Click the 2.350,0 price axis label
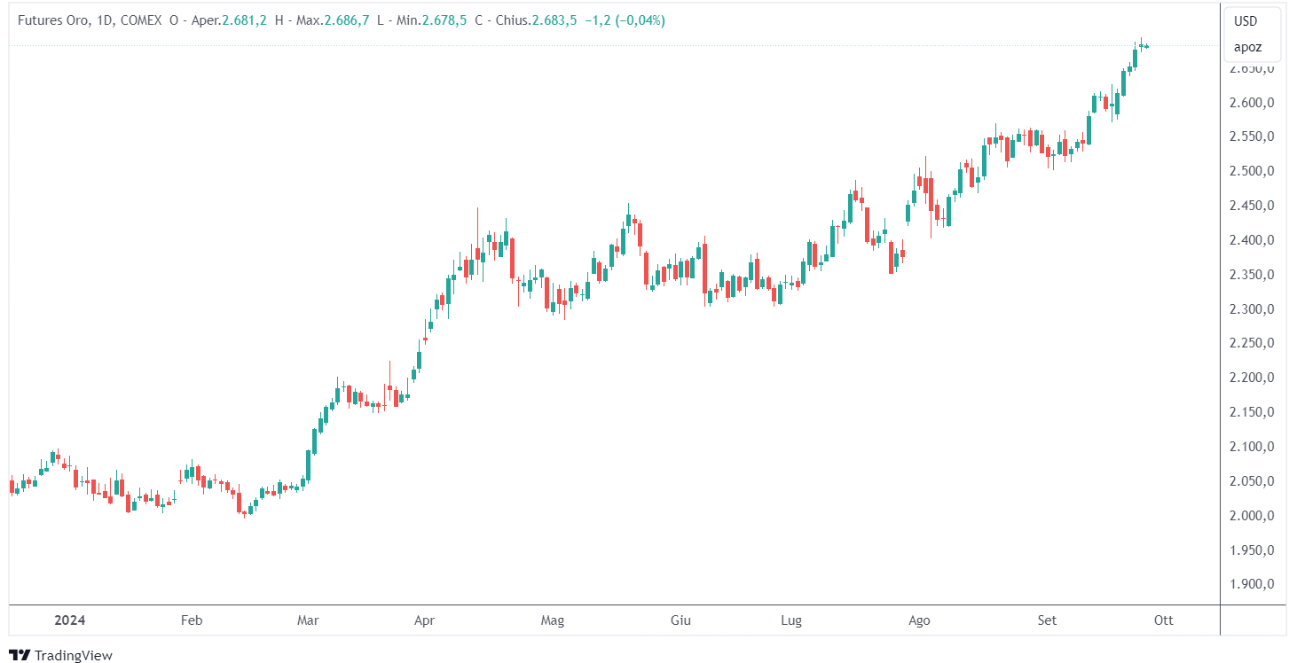Screen dimensions: 1289x663 pos(1253,275)
